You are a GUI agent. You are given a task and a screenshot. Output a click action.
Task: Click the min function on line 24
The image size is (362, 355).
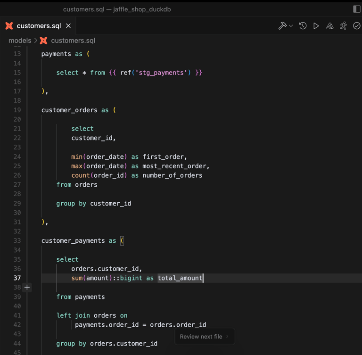click(77, 157)
